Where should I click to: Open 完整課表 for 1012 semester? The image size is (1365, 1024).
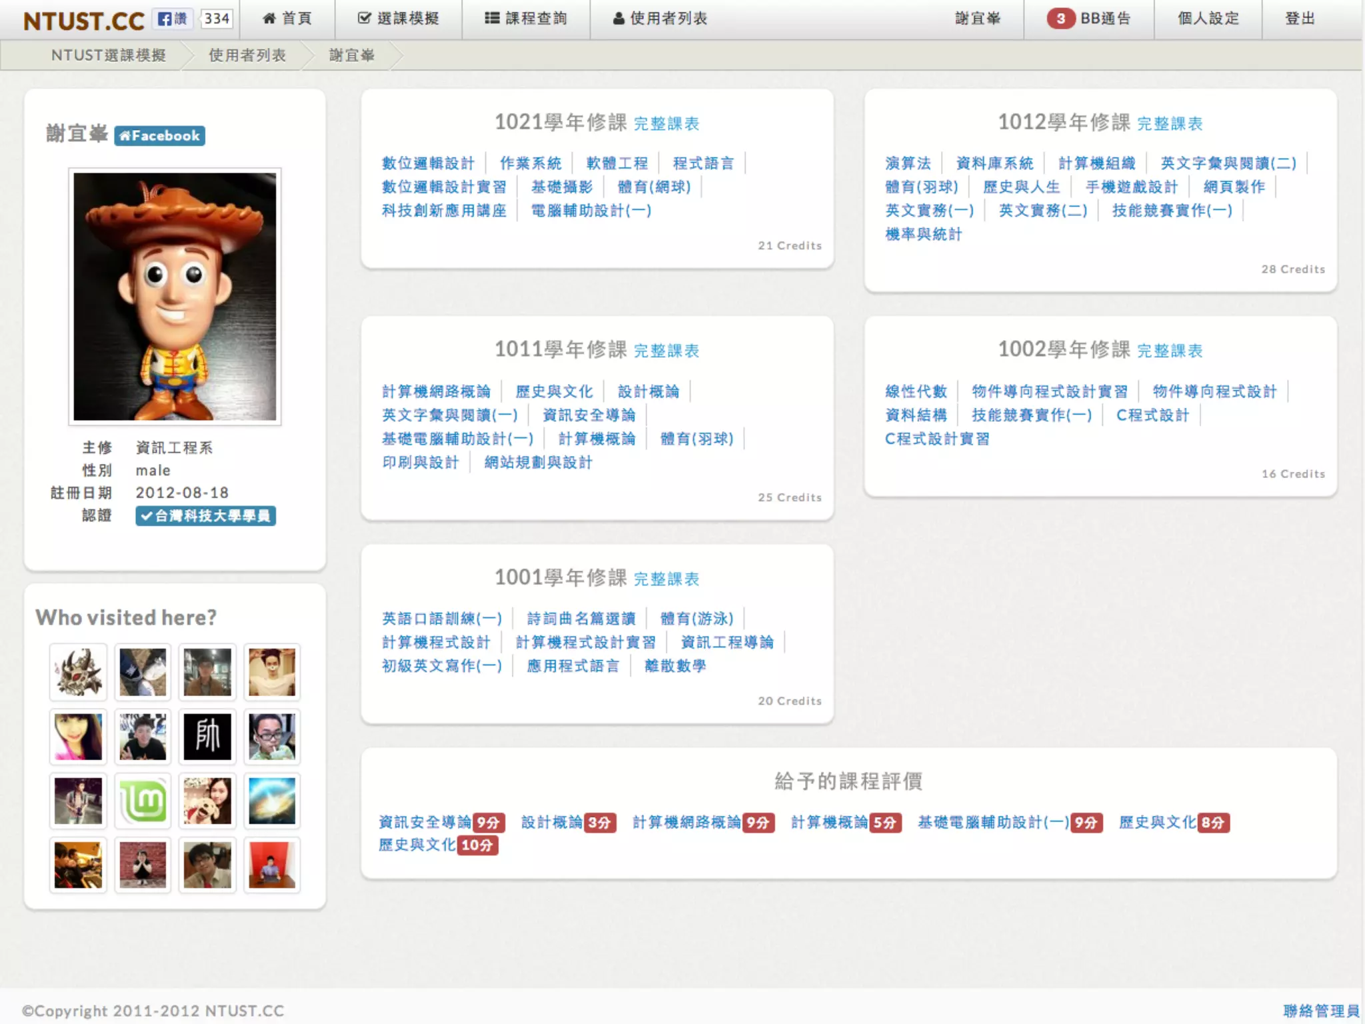click(1169, 124)
